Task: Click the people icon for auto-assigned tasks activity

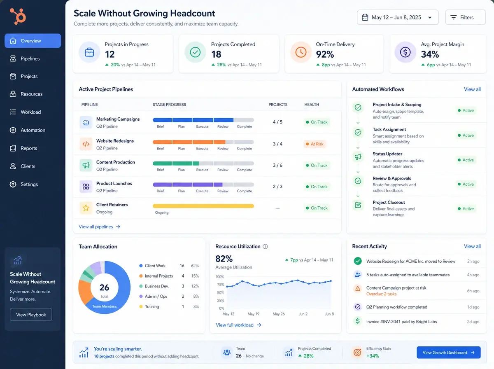Action: tap(358, 275)
